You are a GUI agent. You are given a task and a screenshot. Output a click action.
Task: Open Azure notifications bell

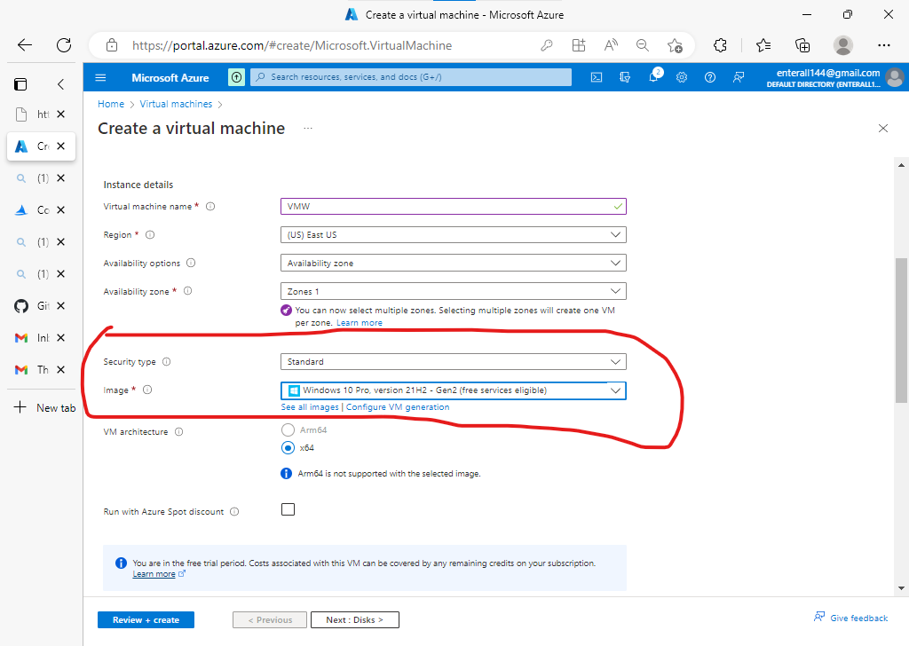click(653, 78)
